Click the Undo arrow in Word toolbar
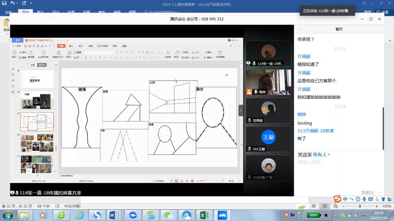The width and height of the screenshot is (394, 221). 12,3
